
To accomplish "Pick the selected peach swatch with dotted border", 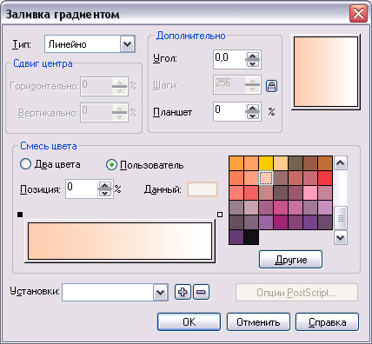I will (266, 178).
